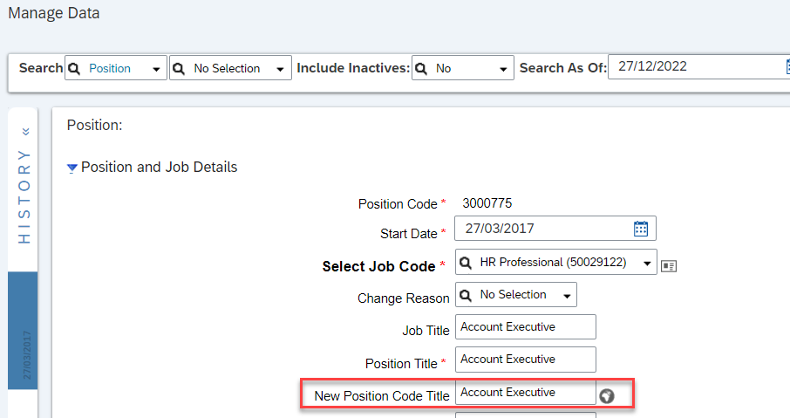
Task: Click the Manage Data page heading
Action: tap(54, 13)
